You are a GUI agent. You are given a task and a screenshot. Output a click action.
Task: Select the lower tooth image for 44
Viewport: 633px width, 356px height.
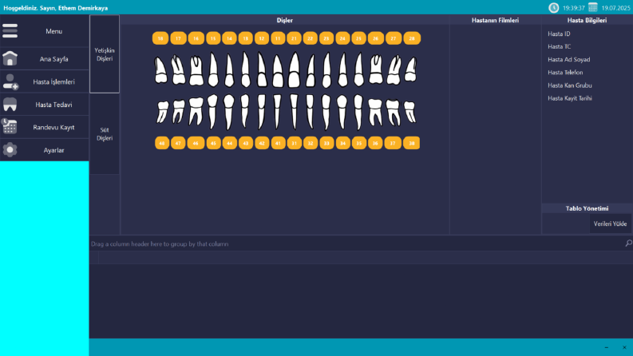pos(229,113)
